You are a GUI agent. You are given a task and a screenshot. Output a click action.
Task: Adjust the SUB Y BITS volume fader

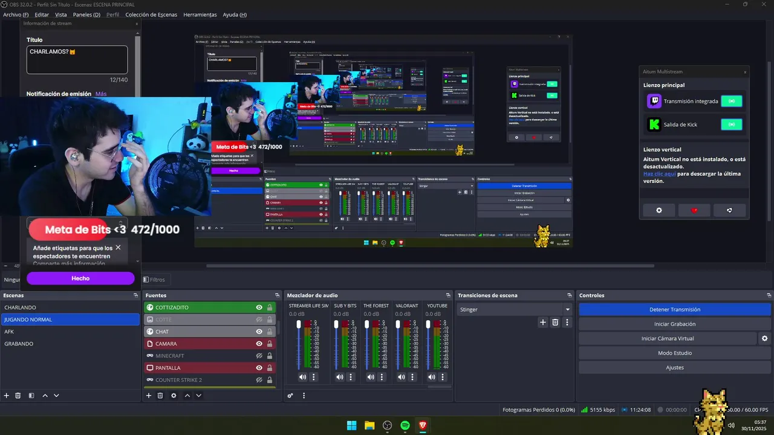(x=336, y=324)
